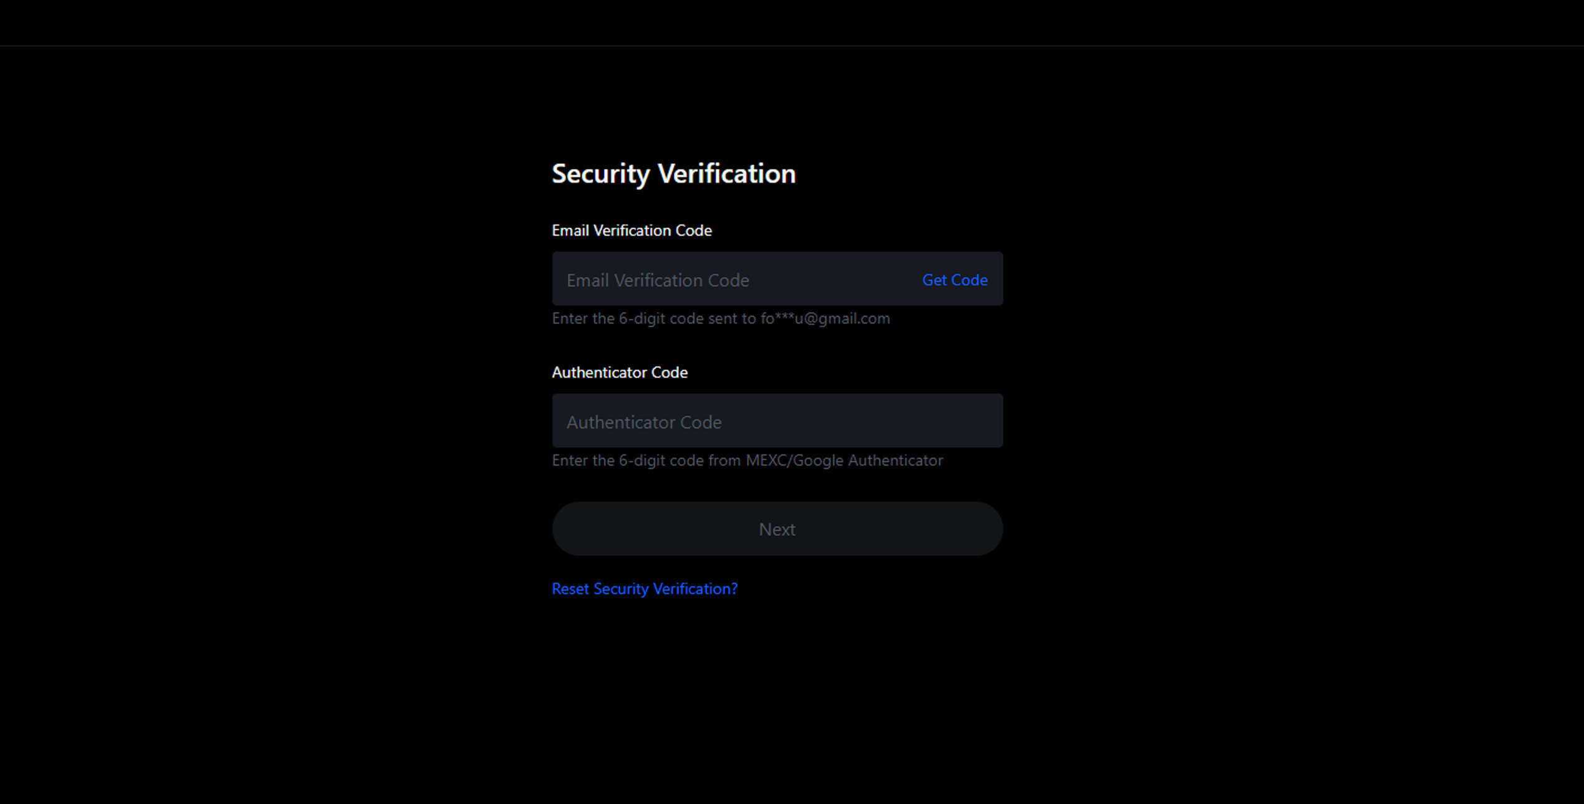Click hint text about MEXC/Google Authenticator

(x=747, y=461)
